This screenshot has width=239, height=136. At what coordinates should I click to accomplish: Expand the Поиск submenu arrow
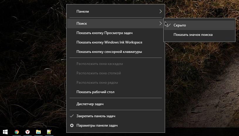[x=160, y=23]
